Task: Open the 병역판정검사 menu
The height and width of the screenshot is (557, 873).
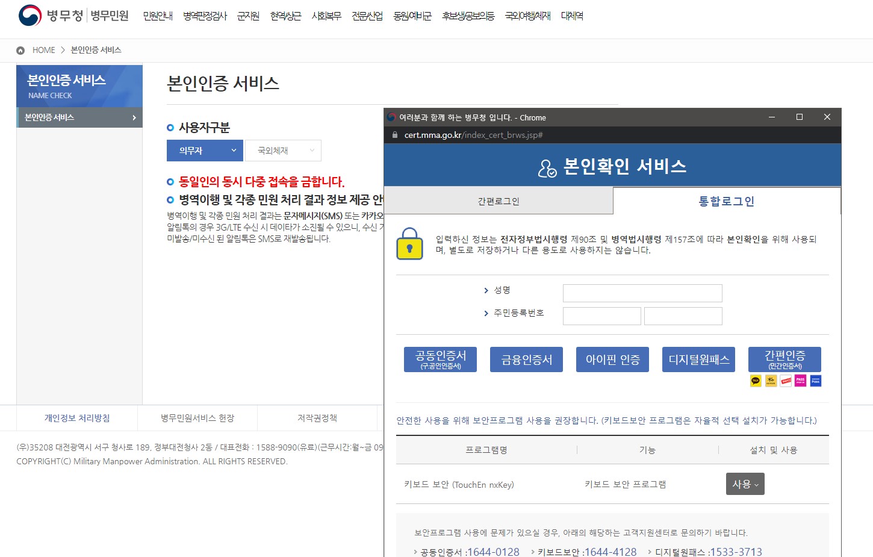Action: pos(205,16)
